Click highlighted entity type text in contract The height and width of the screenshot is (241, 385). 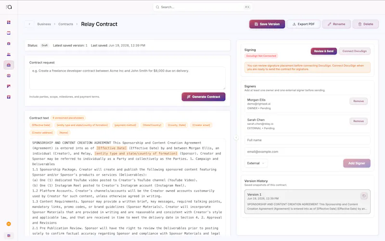coord(136,153)
